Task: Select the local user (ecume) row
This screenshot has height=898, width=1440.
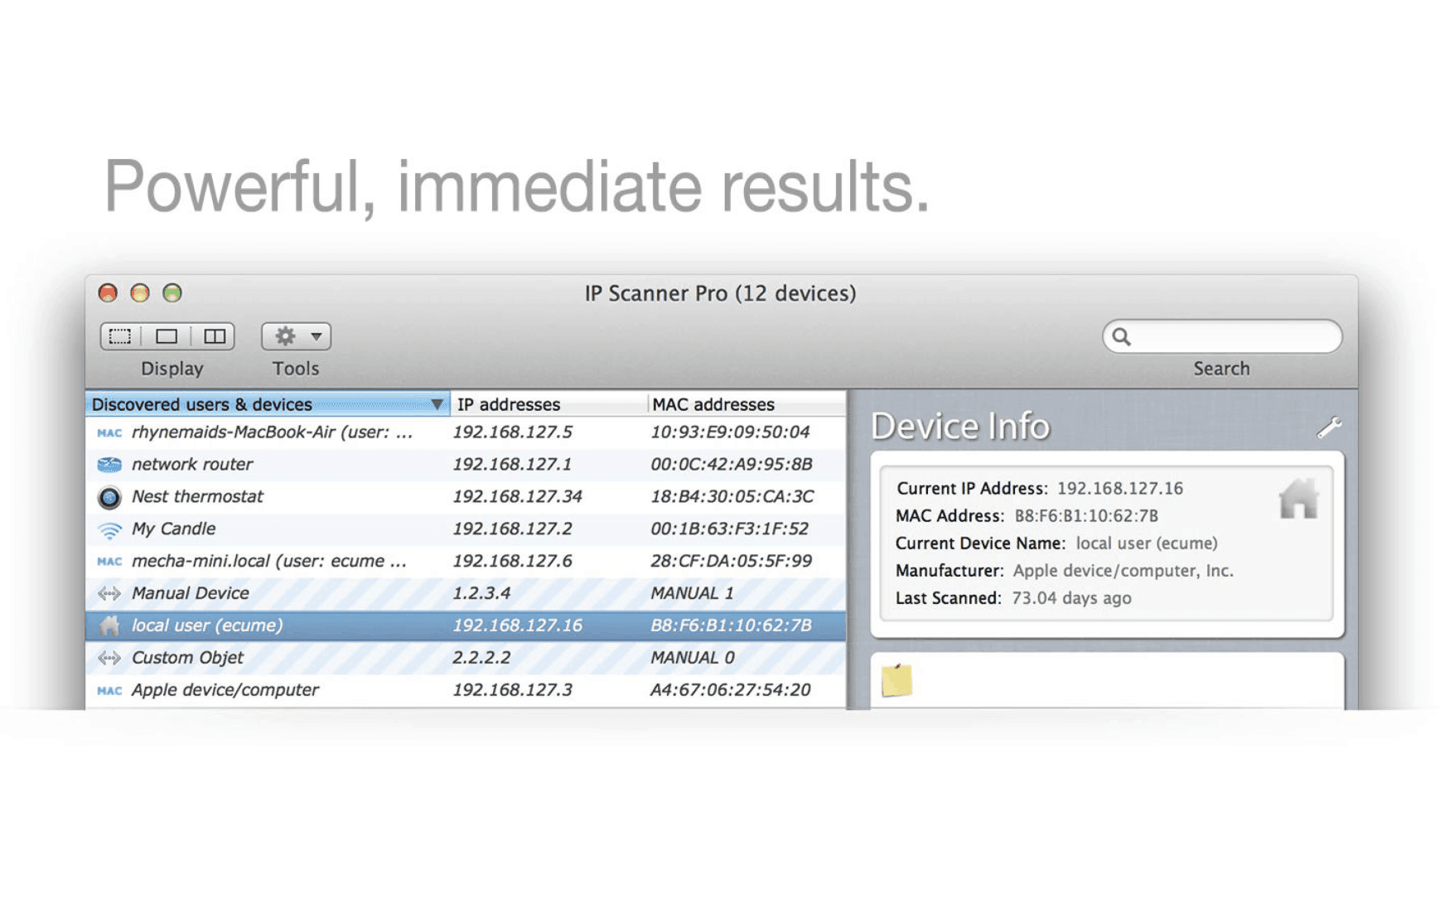Action: tap(466, 625)
